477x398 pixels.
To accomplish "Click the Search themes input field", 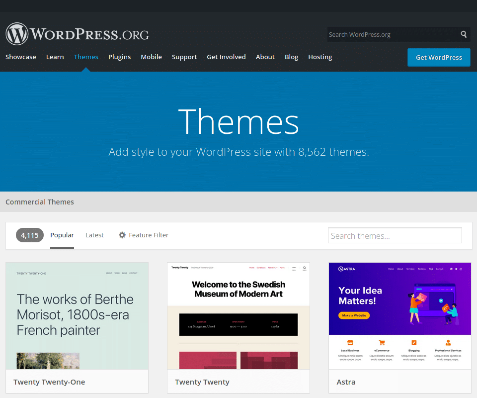I will [x=395, y=235].
